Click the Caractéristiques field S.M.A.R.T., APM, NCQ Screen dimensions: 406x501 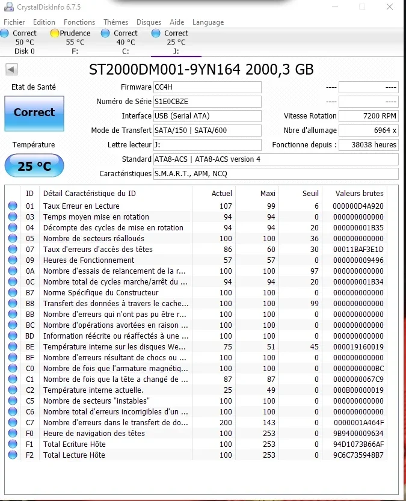(x=276, y=173)
